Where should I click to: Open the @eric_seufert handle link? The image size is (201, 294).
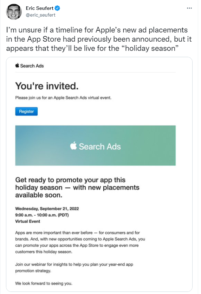point(40,15)
